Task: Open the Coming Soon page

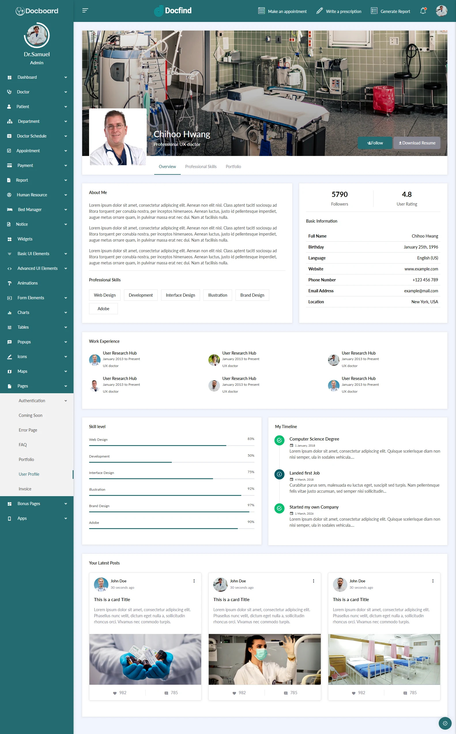Action: click(x=31, y=415)
